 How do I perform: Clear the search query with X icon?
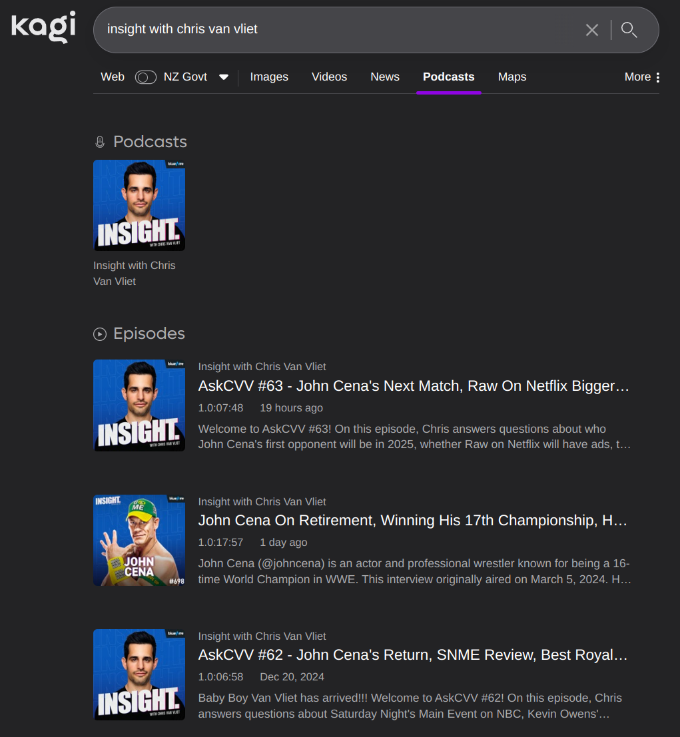[591, 30]
